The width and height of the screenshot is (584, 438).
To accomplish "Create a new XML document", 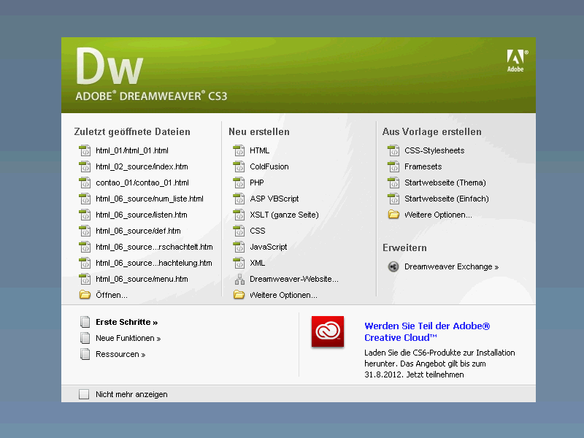I will coord(258,263).
